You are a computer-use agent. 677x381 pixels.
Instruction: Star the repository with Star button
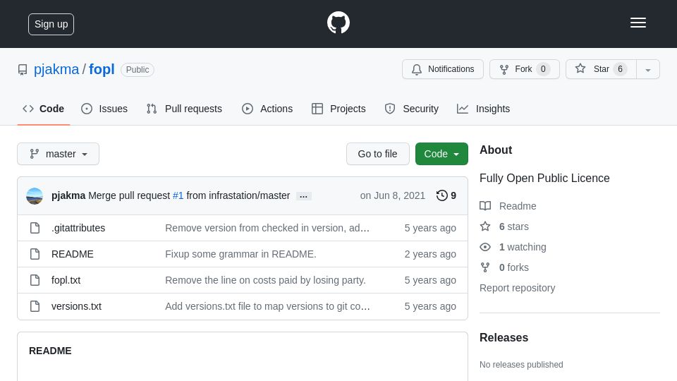(x=601, y=69)
